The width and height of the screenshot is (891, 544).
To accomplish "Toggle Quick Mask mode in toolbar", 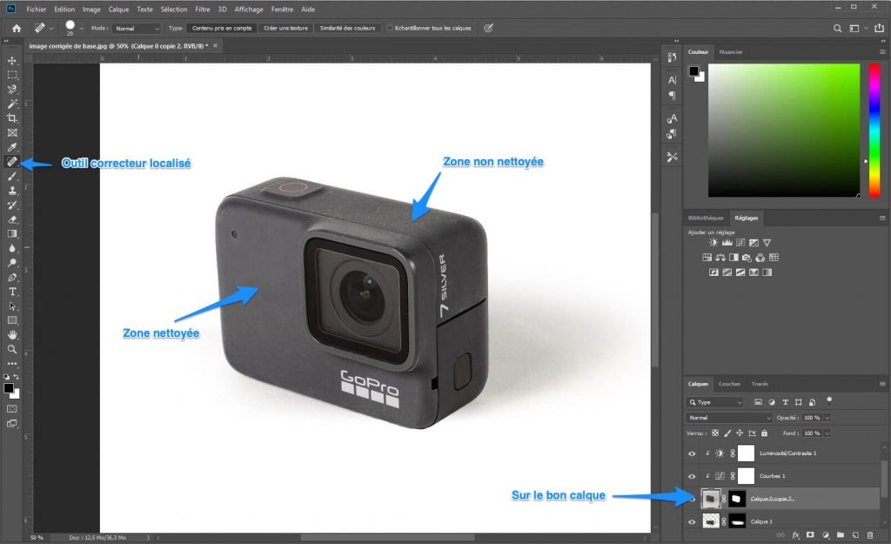I will click(12, 409).
